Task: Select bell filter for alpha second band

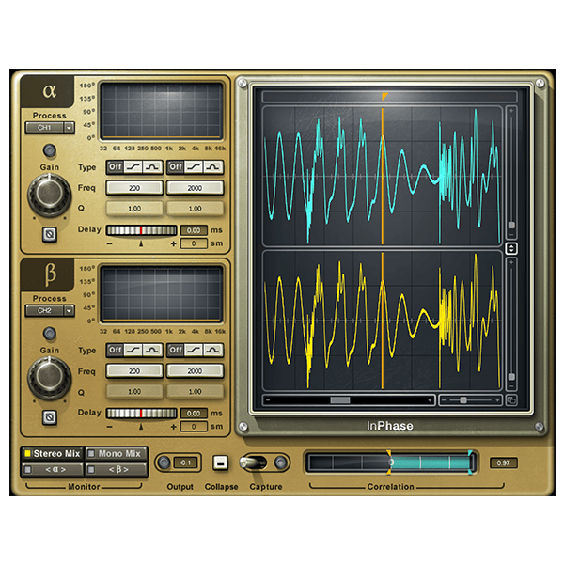Action: [213, 167]
